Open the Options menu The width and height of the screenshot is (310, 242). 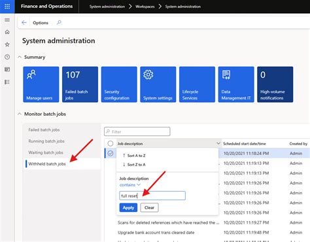point(41,23)
